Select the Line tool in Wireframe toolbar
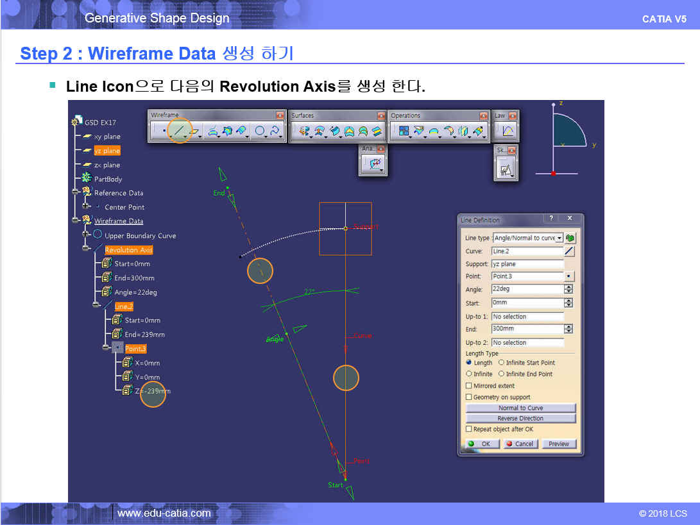 (x=180, y=131)
